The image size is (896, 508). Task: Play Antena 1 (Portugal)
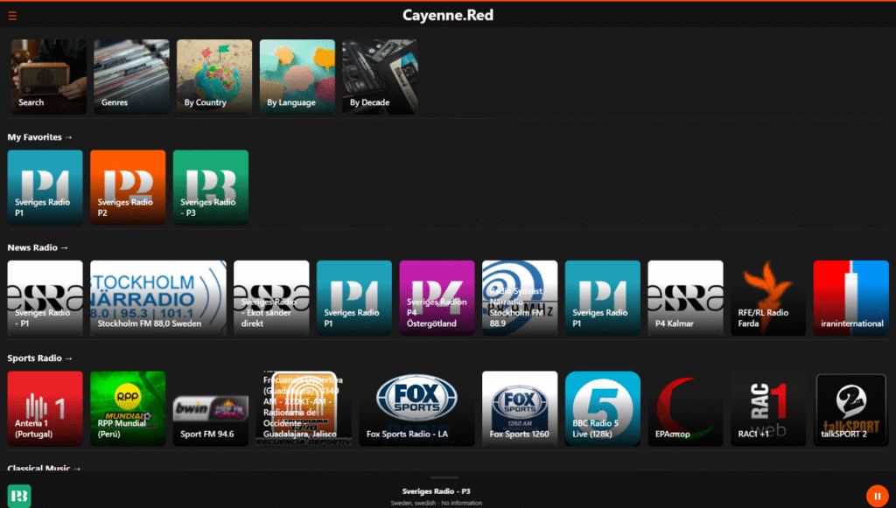coord(45,408)
